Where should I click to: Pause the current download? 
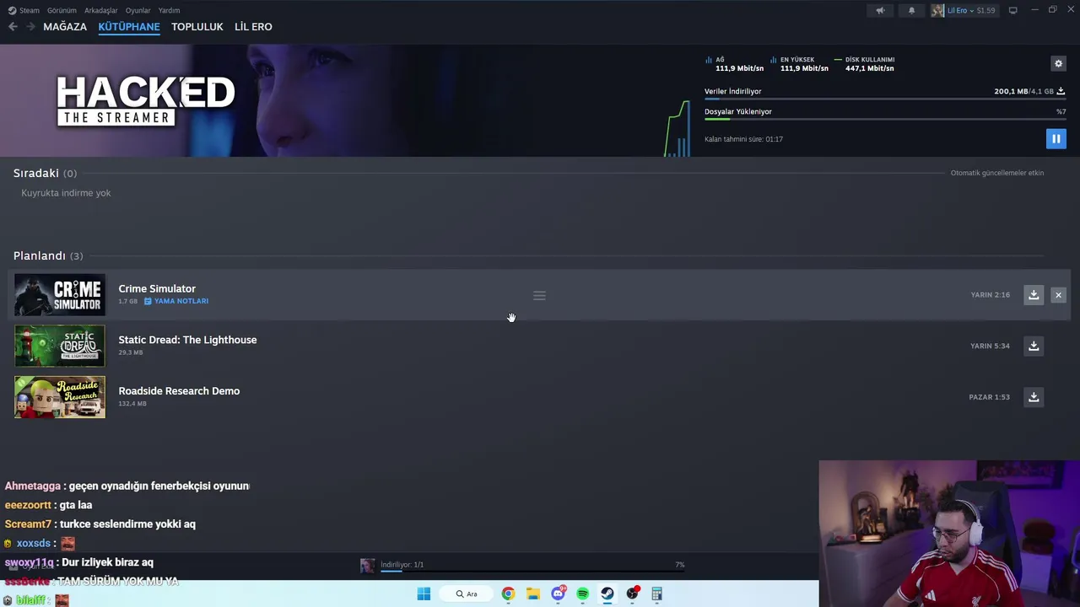1056,139
